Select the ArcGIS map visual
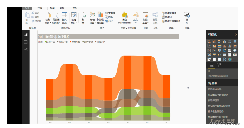This screenshot has width=244, height=128. point(230,59)
